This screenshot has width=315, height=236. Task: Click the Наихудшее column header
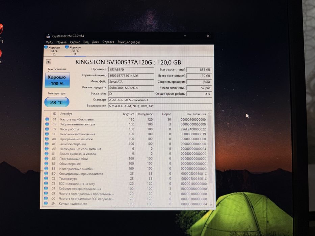145,114
